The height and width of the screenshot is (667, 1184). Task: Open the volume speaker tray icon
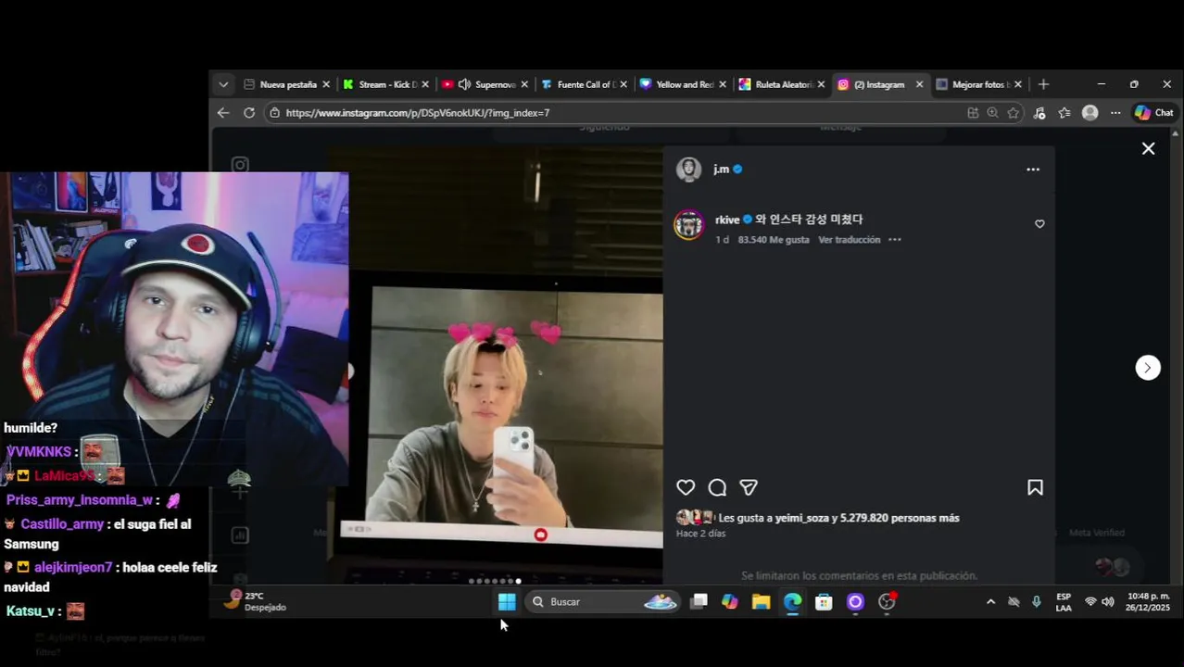point(1108,602)
